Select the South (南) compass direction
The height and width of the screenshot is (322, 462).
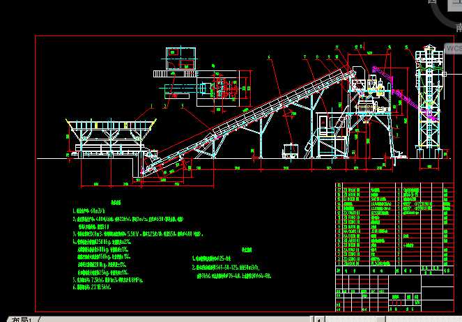459,27
